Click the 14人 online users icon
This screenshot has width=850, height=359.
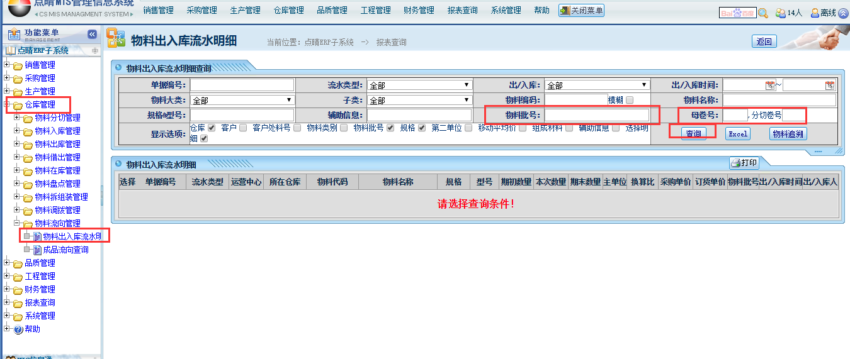coord(781,13)
